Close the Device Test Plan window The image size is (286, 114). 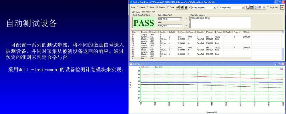click(x=283, y=2)
